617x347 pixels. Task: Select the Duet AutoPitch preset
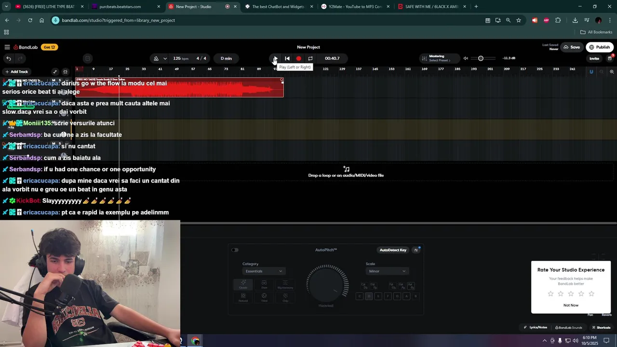pos(264,285)
